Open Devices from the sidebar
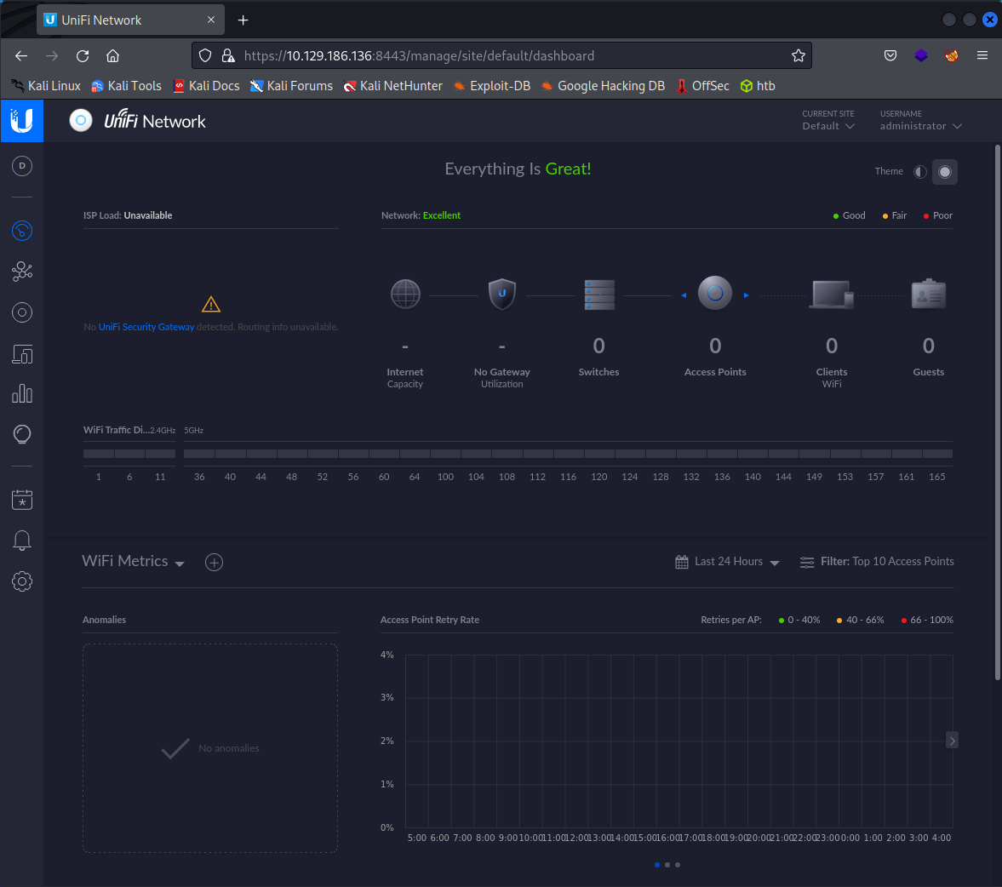Viewport: 1002px width, 887px height. [22, 312]
